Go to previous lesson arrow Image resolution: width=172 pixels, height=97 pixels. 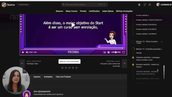pos(22,64)
